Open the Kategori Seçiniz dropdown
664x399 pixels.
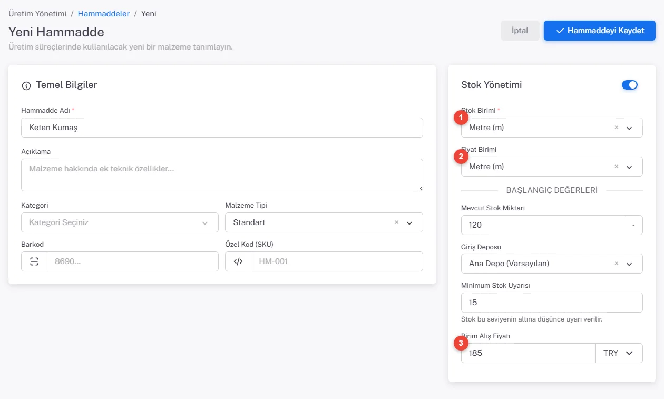(x=120, y=222)
